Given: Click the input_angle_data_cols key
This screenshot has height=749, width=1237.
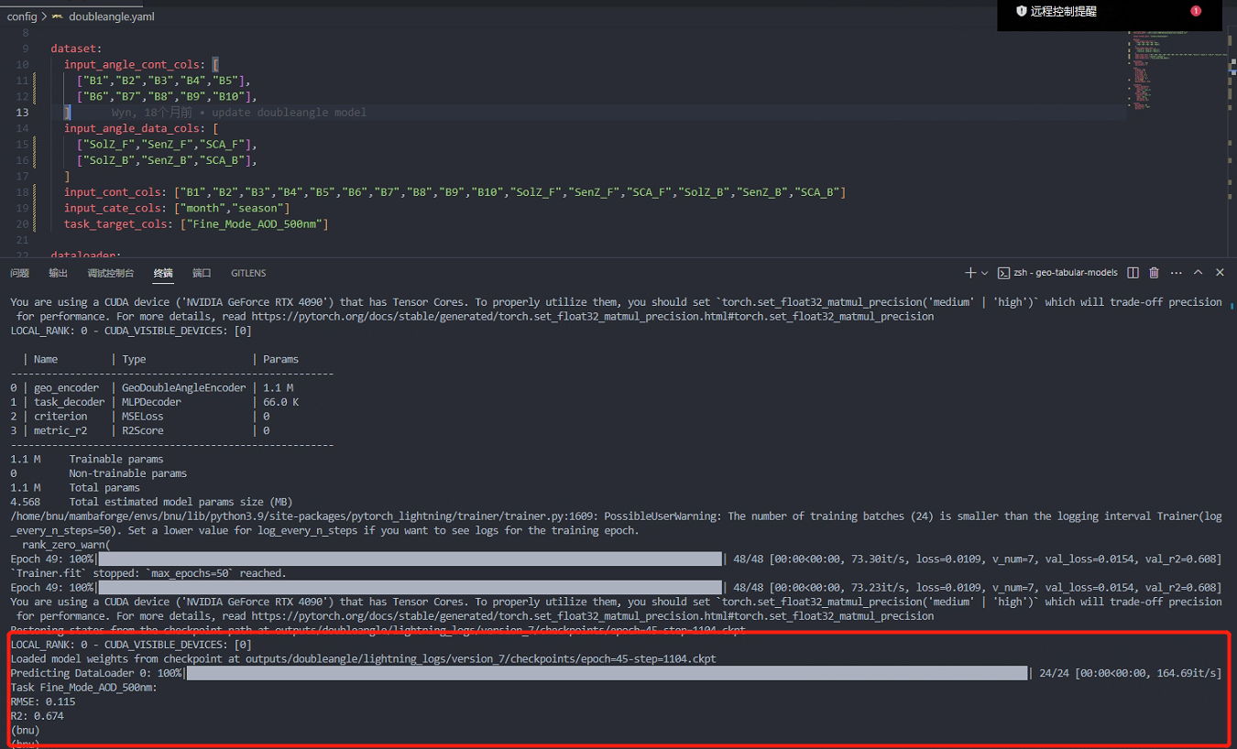Looking at the screenshot, I should point(135,128).
